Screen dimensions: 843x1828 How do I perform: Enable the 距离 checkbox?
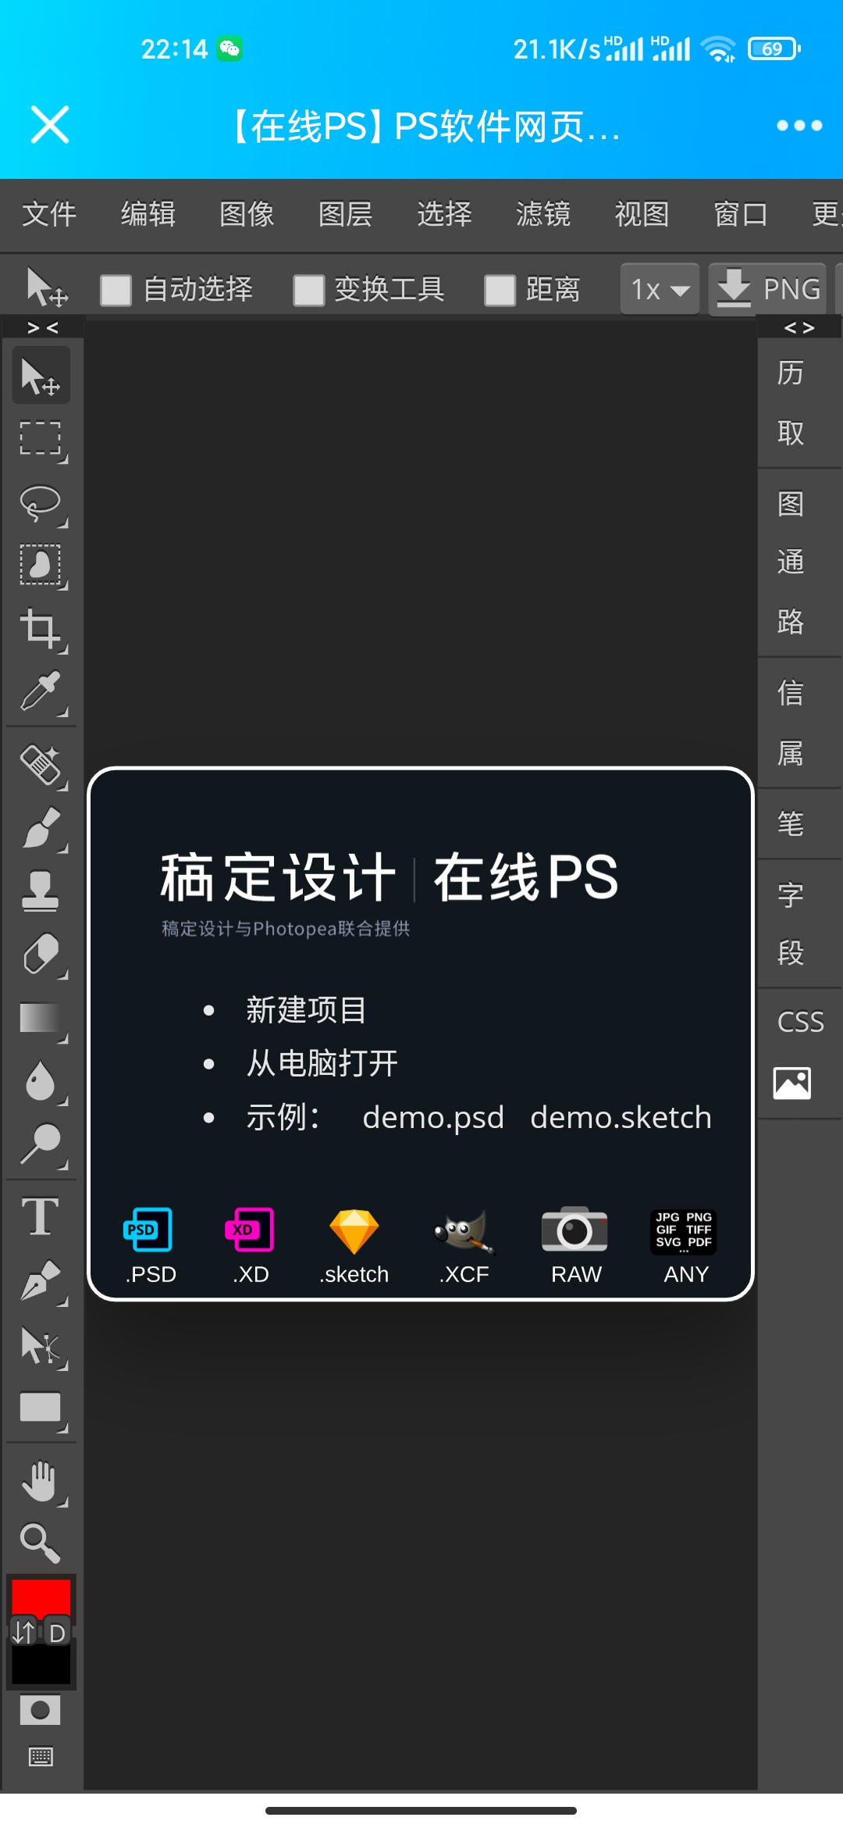(x=500, y=290)
